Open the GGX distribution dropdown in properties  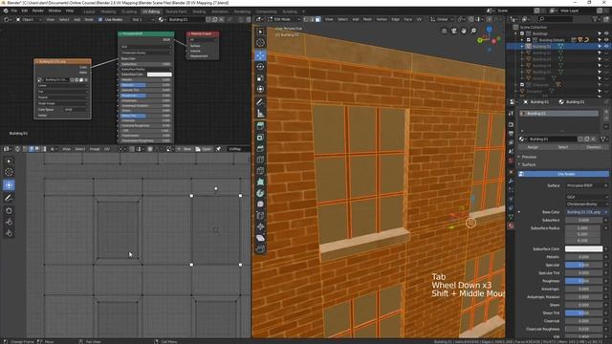pyautogui.click(x=587, y=197)
